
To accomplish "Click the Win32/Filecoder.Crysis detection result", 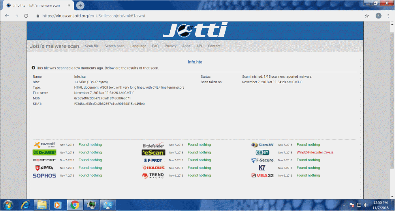I will tap(315, 152).
